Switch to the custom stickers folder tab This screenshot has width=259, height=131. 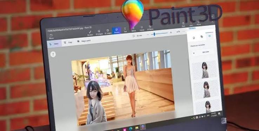coord(210,36)
